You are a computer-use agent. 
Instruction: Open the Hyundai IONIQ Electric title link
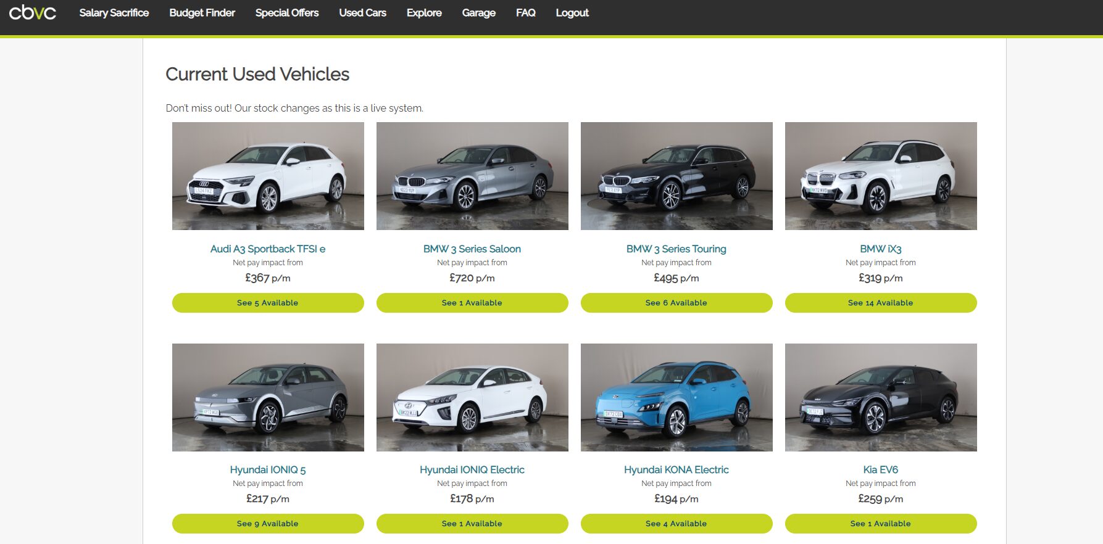coord(472,470)
